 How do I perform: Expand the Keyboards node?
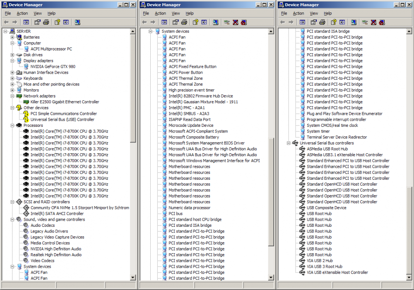(x=12, y=78)
